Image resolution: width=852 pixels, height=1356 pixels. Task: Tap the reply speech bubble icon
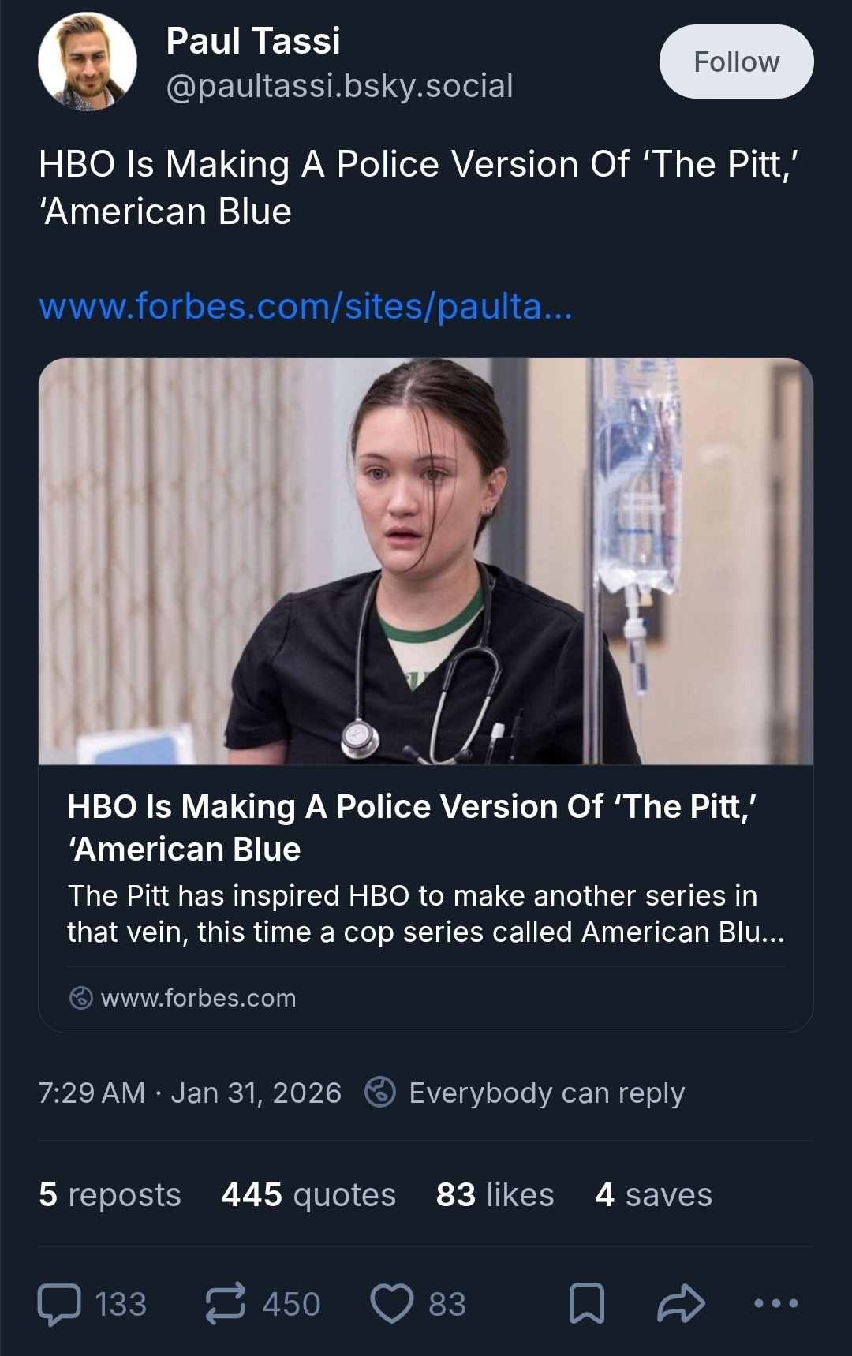tap(59, 1304)
